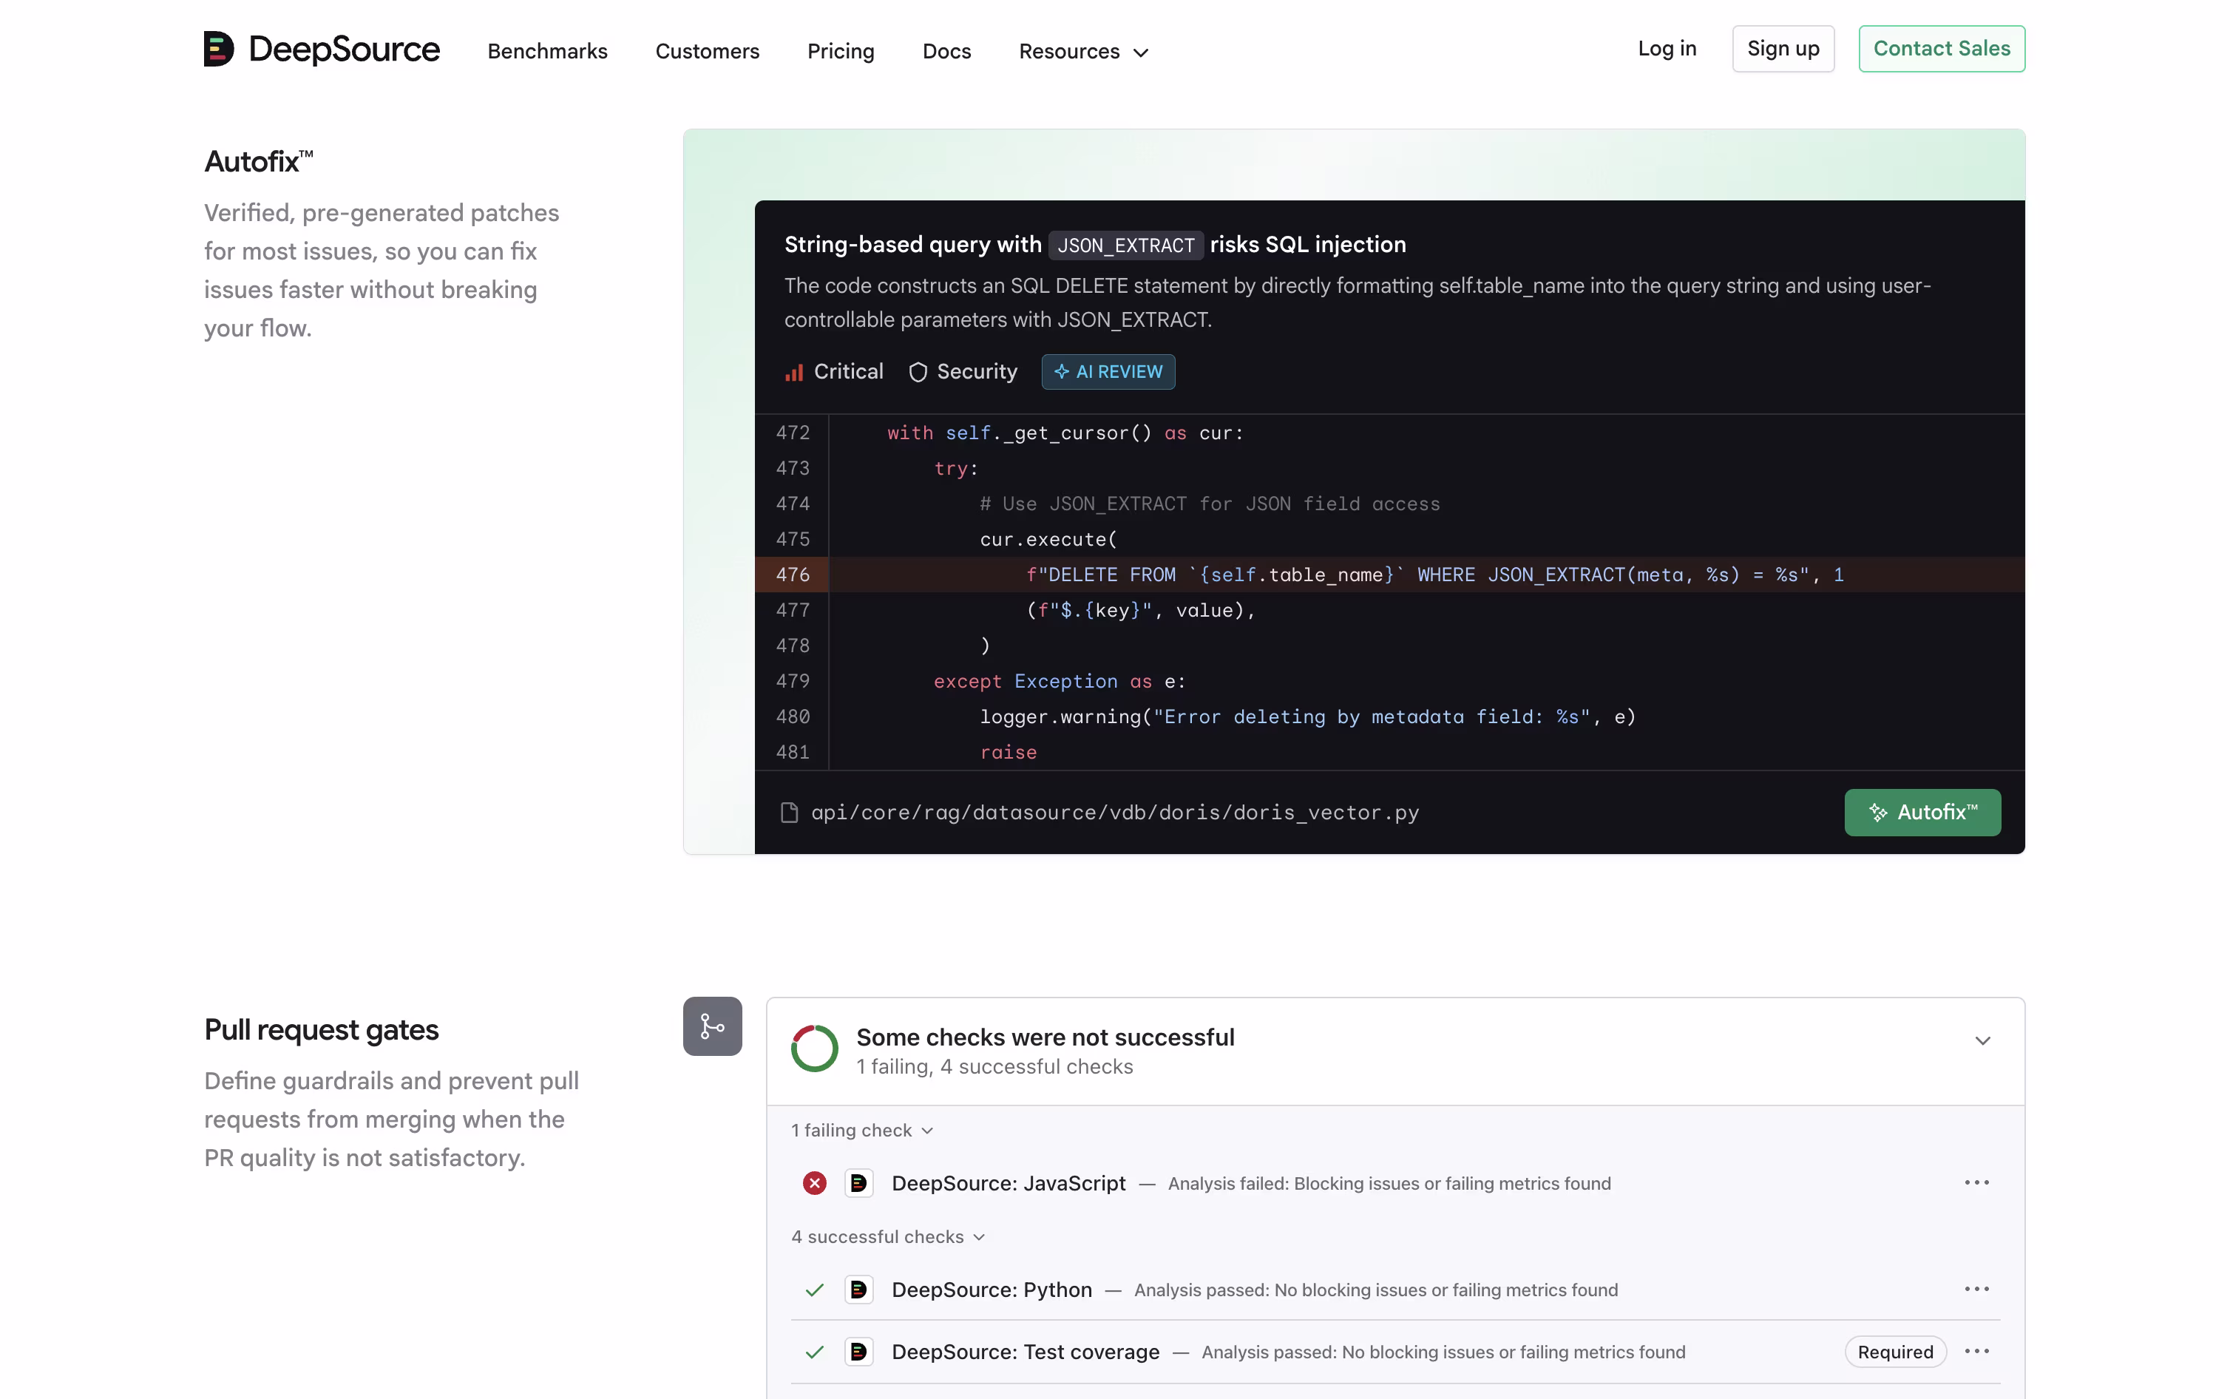Click the Sign up button
Image resolution: width=2230 pixels, height=1399 pixels.
(1783, 48)
